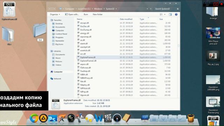Open the blue W dock icon
Screen dimensions: 224x126
point(99,118)
